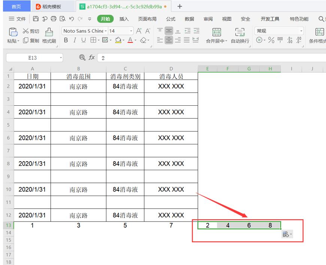
Task: Click the fill color bucket icon
Action: pos(118,40)
